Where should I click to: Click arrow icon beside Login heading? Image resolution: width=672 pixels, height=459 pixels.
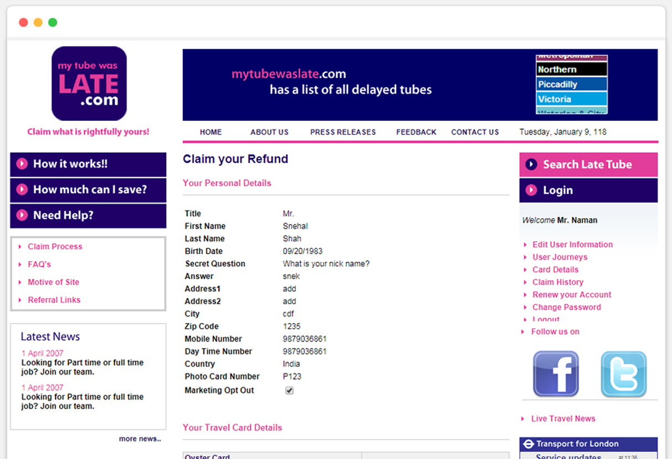pos(531,190)
